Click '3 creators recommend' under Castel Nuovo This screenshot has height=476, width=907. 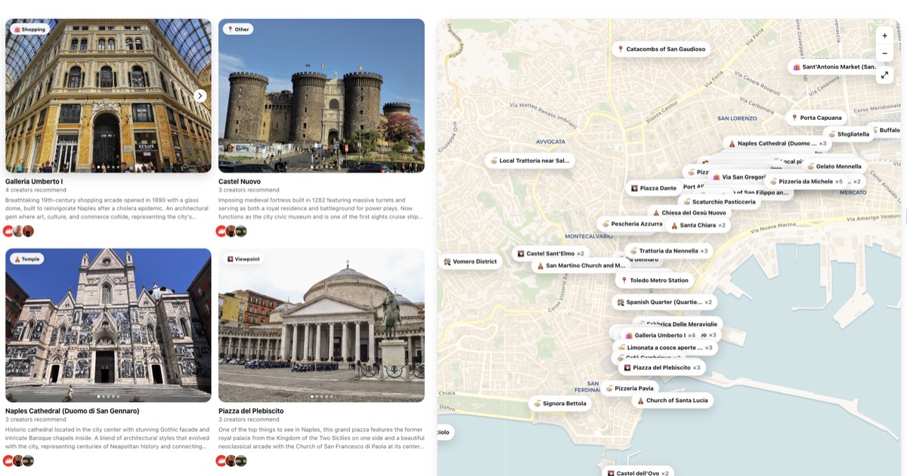(x=249, y=190)
